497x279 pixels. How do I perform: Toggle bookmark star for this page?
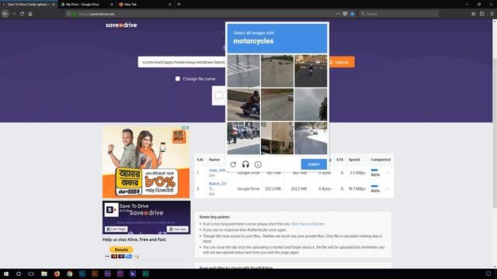click(x=352, y=14)
